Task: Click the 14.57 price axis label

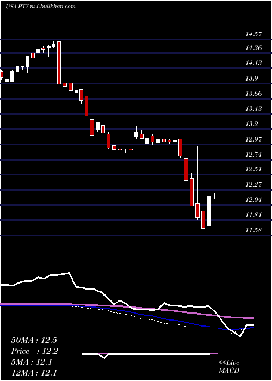Action: 254,34
